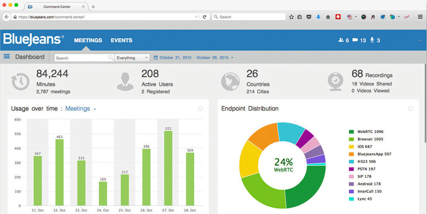Screen dimensions: 427x214
Task: Click the video camera count icon
Action: [355, 40]
